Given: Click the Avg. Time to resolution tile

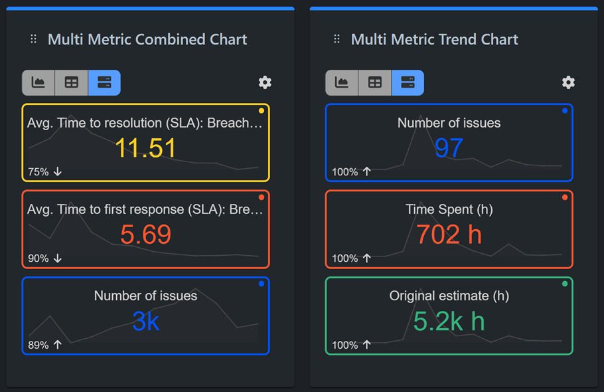Looking at the screenshot, I should 145,142.
